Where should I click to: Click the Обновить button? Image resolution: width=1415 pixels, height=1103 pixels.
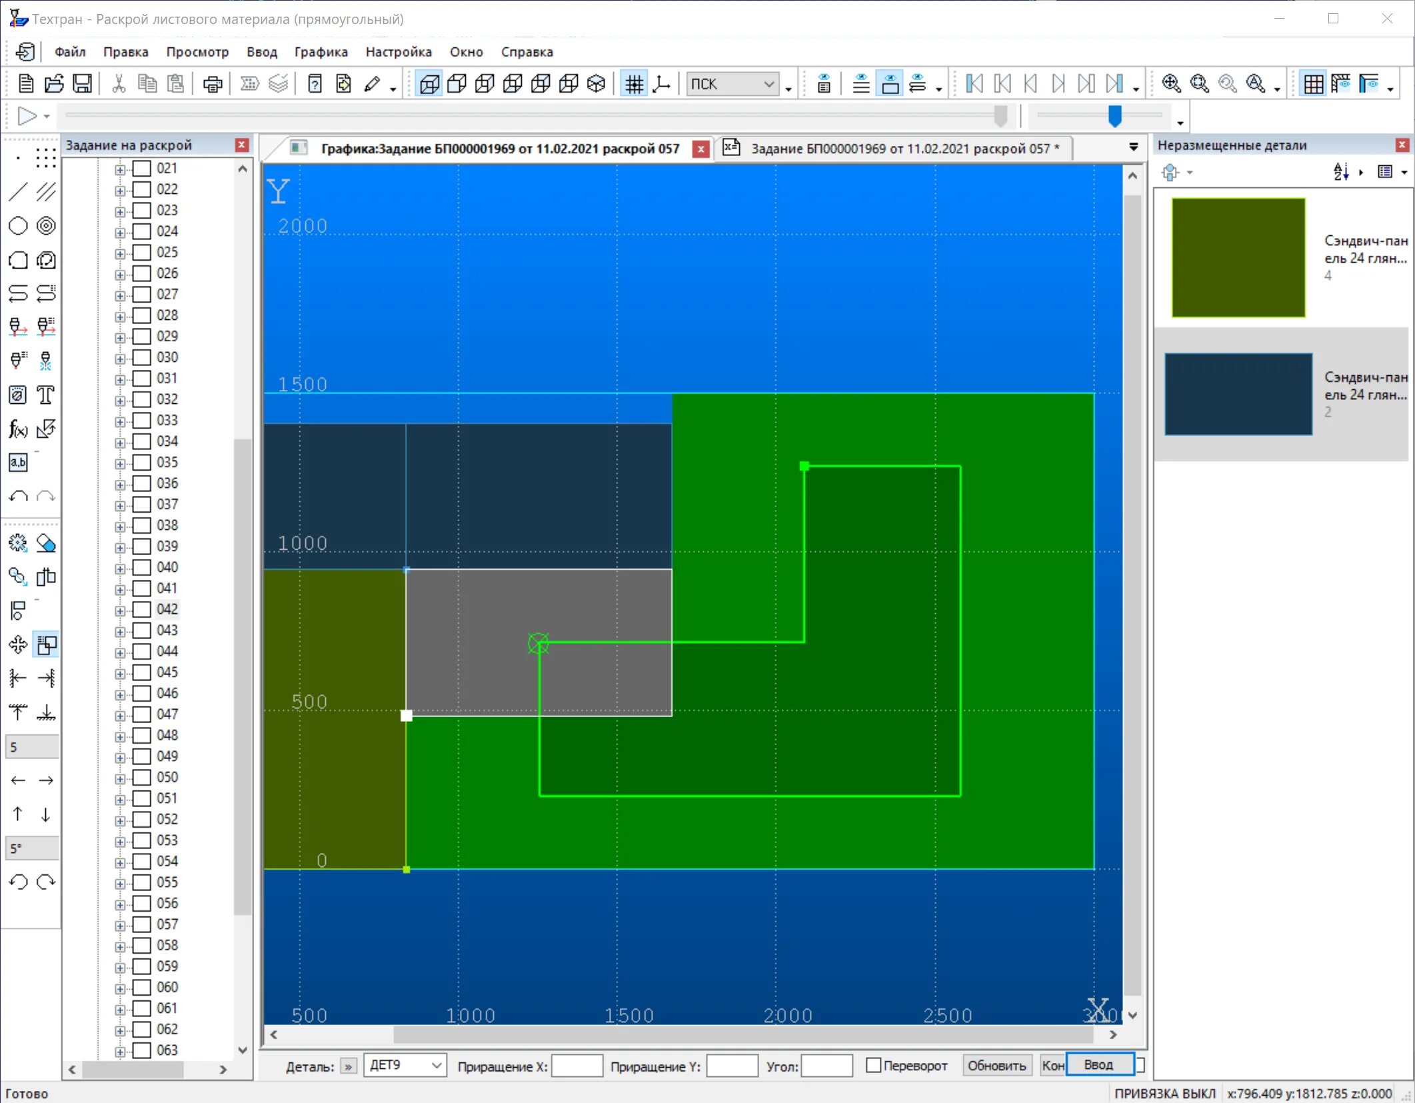996,1065
